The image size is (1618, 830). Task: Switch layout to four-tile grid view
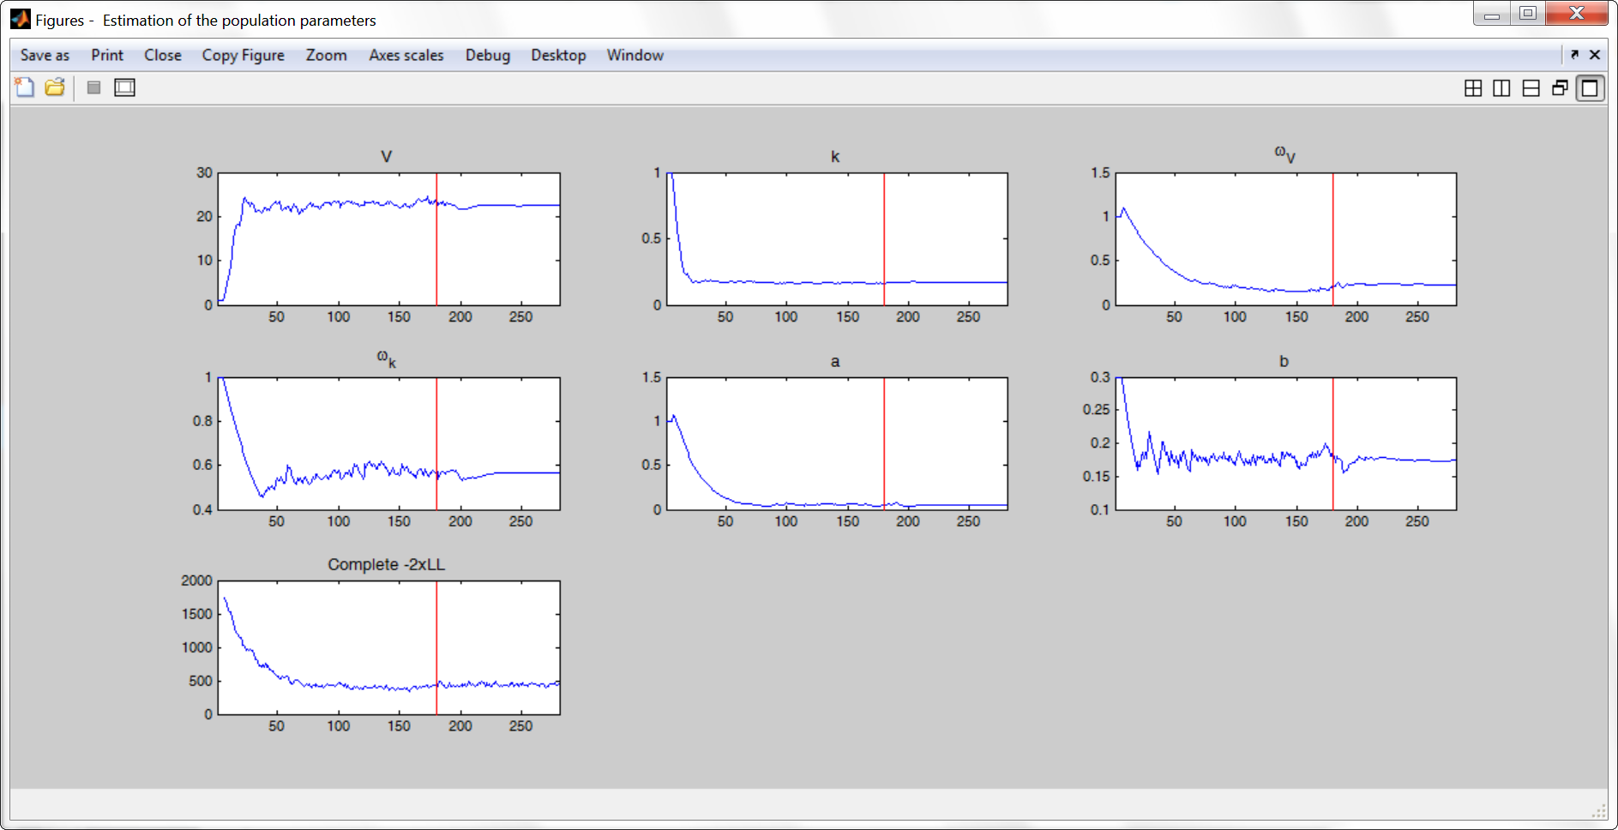[x=1472, y=87]
